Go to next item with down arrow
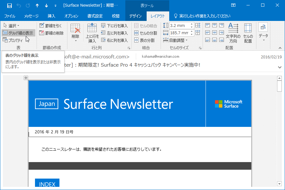285x190 pixels. click(46, 5)
